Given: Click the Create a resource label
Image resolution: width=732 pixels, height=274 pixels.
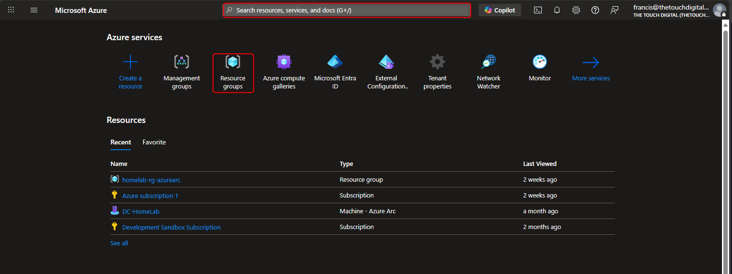Looking at the screenshot, I should click(x=131, y=82).
